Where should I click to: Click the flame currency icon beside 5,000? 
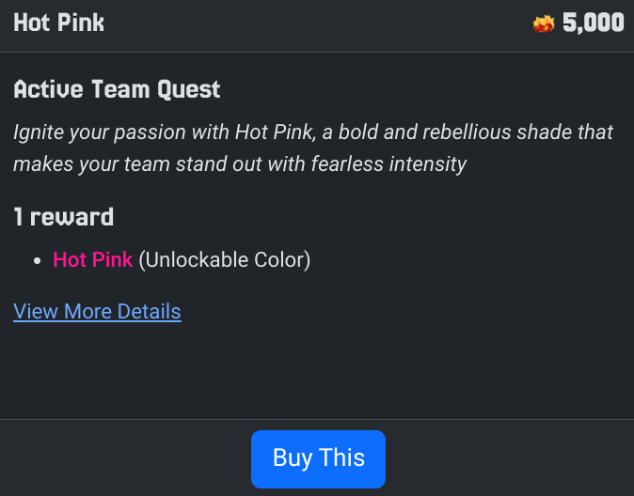(544, 23)
